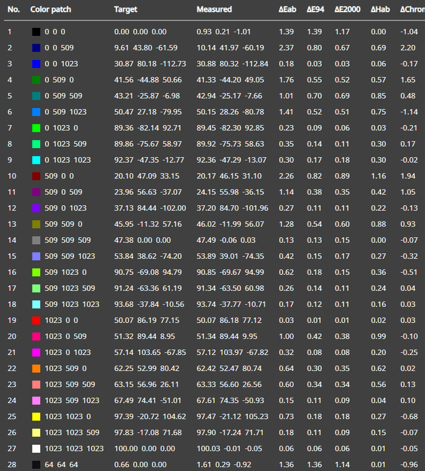
Task: Click the dark red swatch for patch 509 0 0
Action: 36,176
